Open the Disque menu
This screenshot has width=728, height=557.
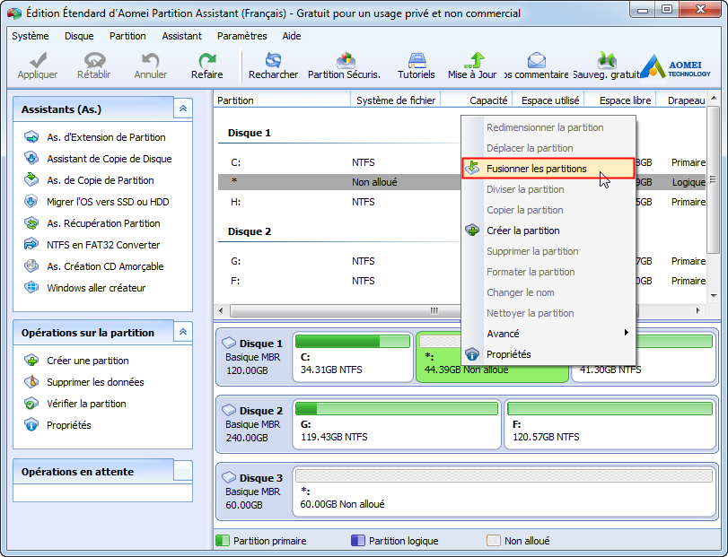[79, 36]
